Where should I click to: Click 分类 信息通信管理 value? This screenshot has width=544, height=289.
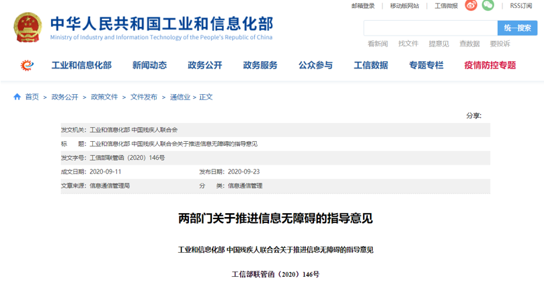(x=245, y=185)
